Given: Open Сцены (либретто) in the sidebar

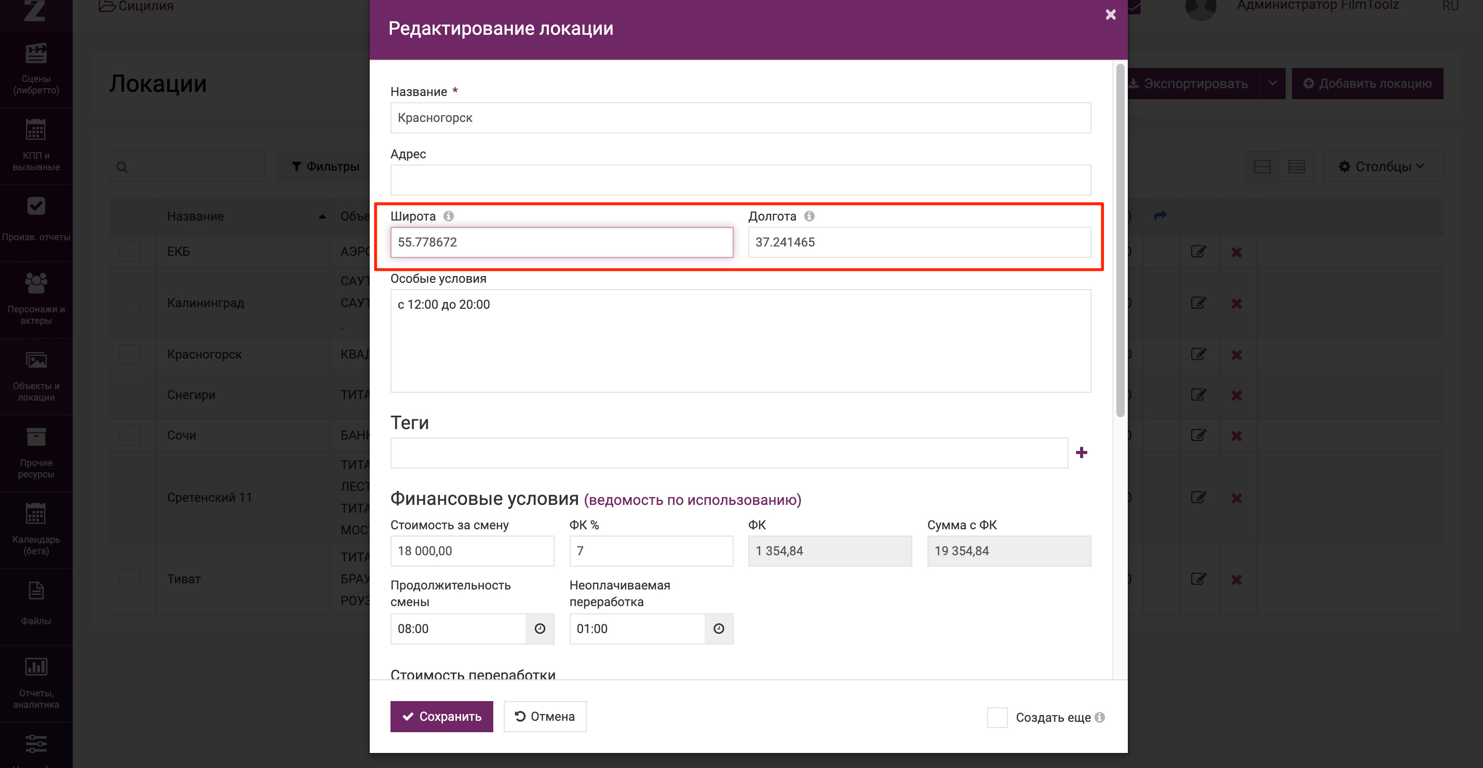Looking at the screenshot, I should click(36, 69).
